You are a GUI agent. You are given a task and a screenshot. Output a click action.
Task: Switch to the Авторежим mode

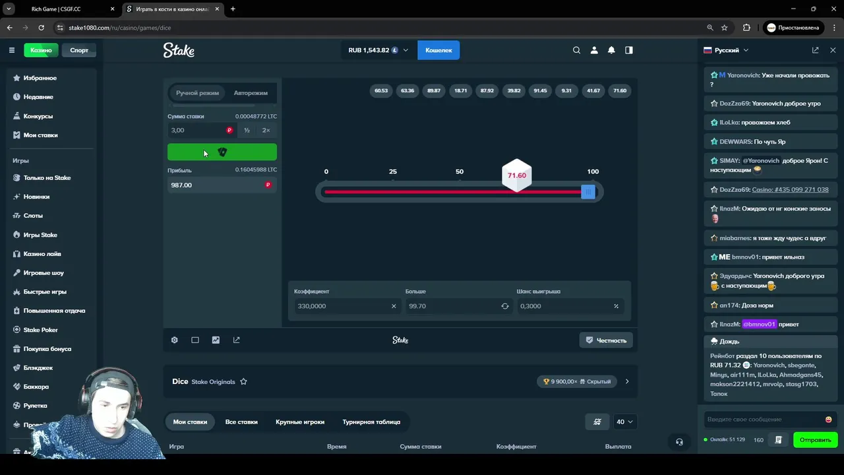tap(251, 93)
